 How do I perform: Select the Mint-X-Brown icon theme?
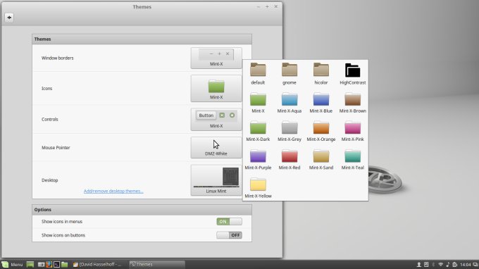click(x=352, y=102)
